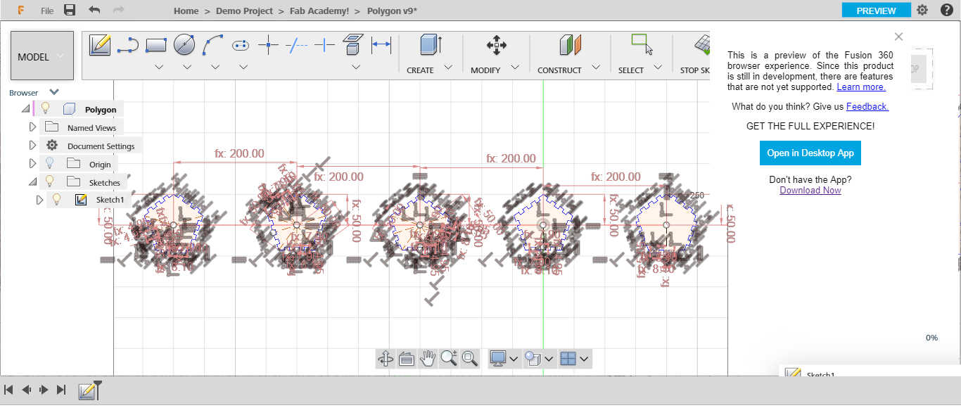Image resolution: width=961 pixels, height=408 pixels.
Task: Open the MODIFY menu
Action: pos(495,69)
